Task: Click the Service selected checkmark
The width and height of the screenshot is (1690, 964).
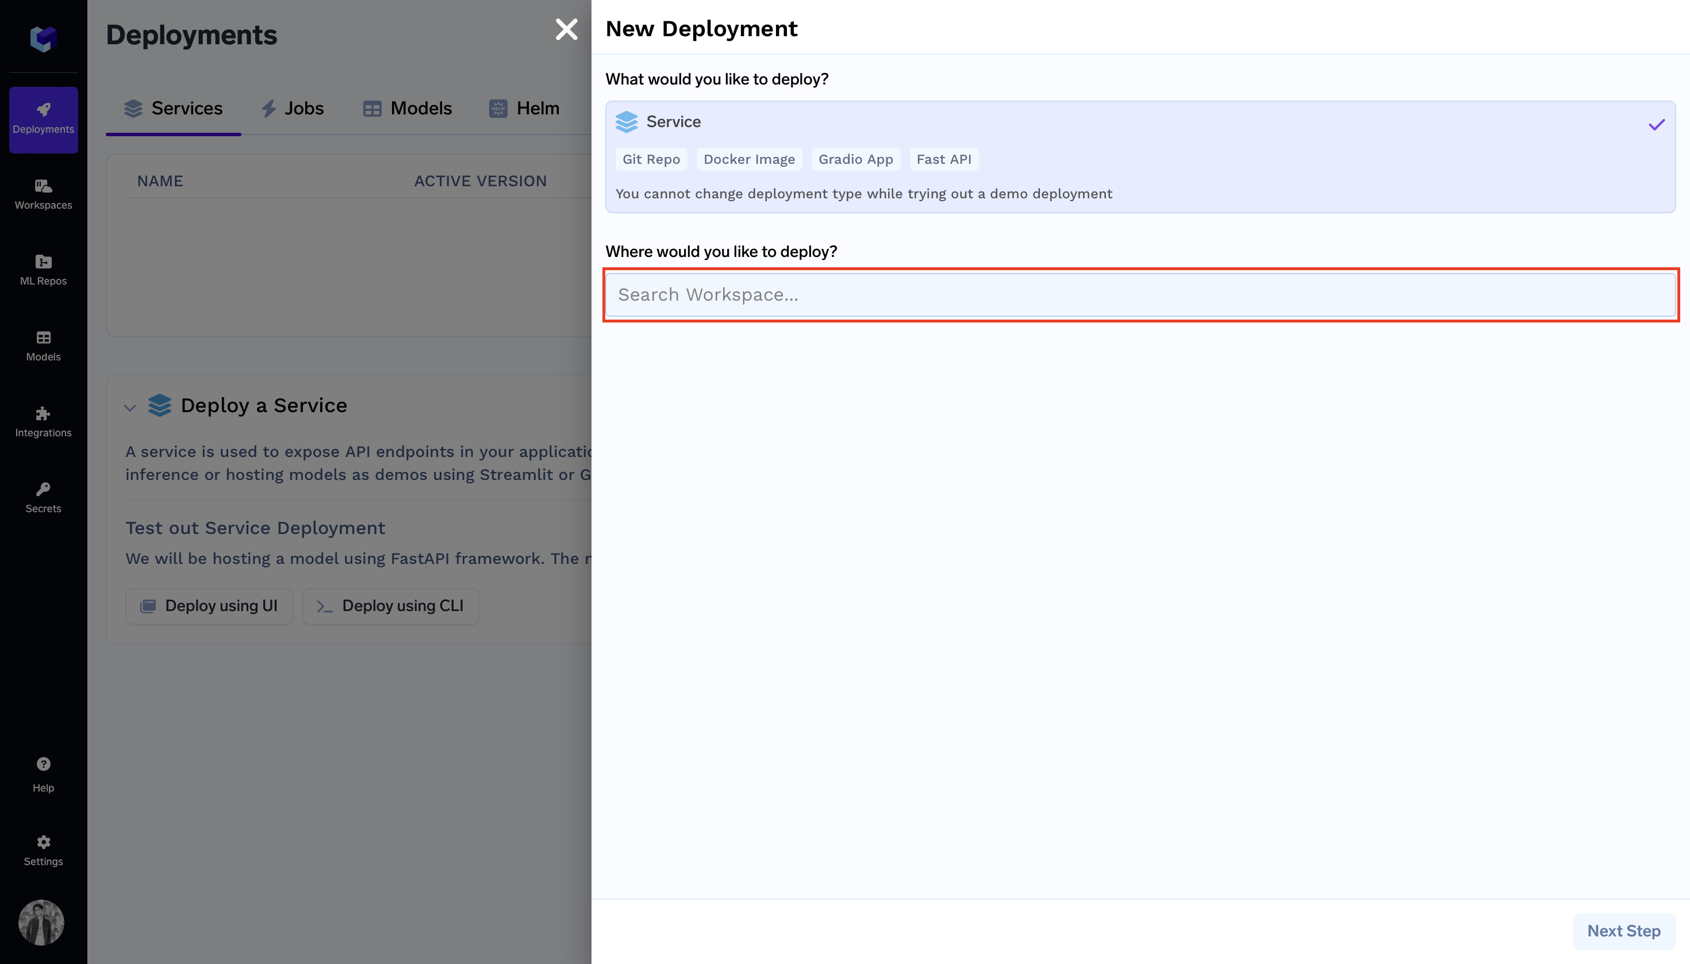Action: pyautogui.click(x=1656, y=125)
